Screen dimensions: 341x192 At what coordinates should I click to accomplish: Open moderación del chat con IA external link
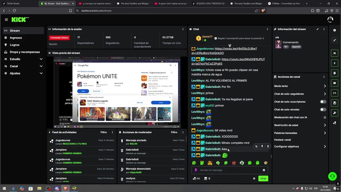point(325,117)
